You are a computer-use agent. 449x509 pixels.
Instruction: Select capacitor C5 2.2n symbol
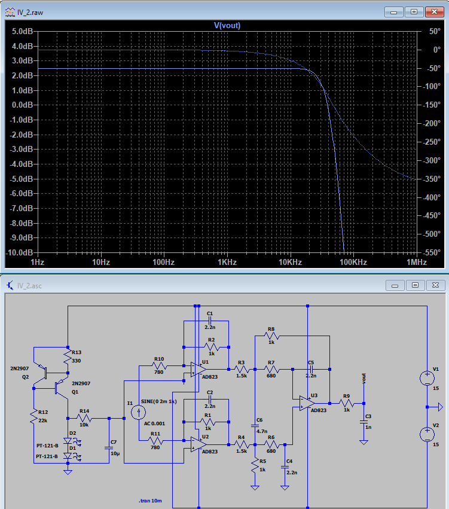311,370
